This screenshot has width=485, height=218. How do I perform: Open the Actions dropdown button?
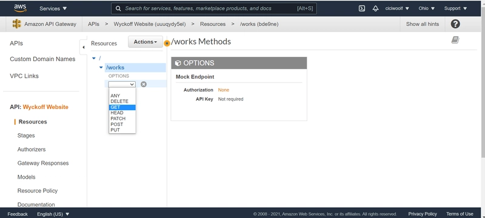tap(145, 42)
